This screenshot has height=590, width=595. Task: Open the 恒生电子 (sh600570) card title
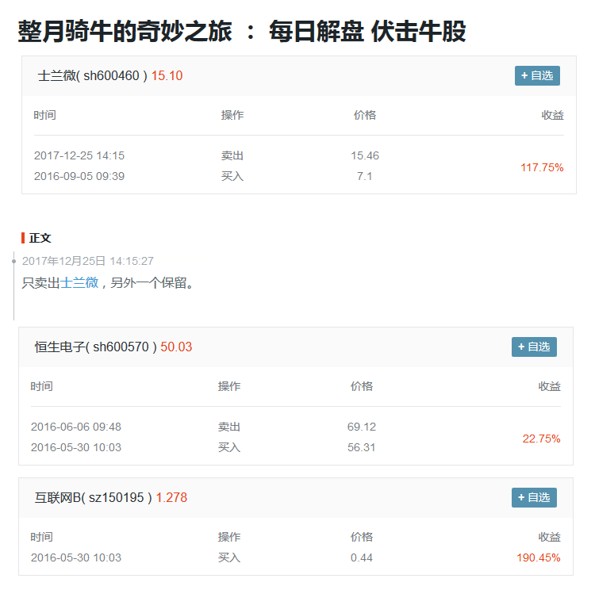(95, 347)
